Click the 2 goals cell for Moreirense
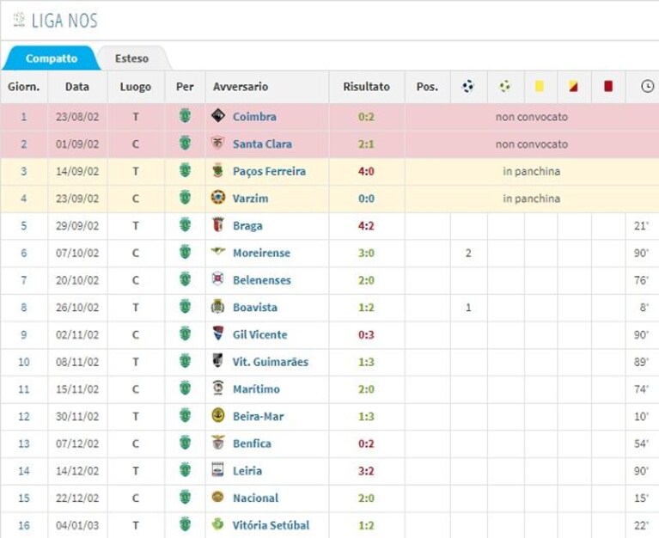The image size is (659, 538). [x=468, y=253]
